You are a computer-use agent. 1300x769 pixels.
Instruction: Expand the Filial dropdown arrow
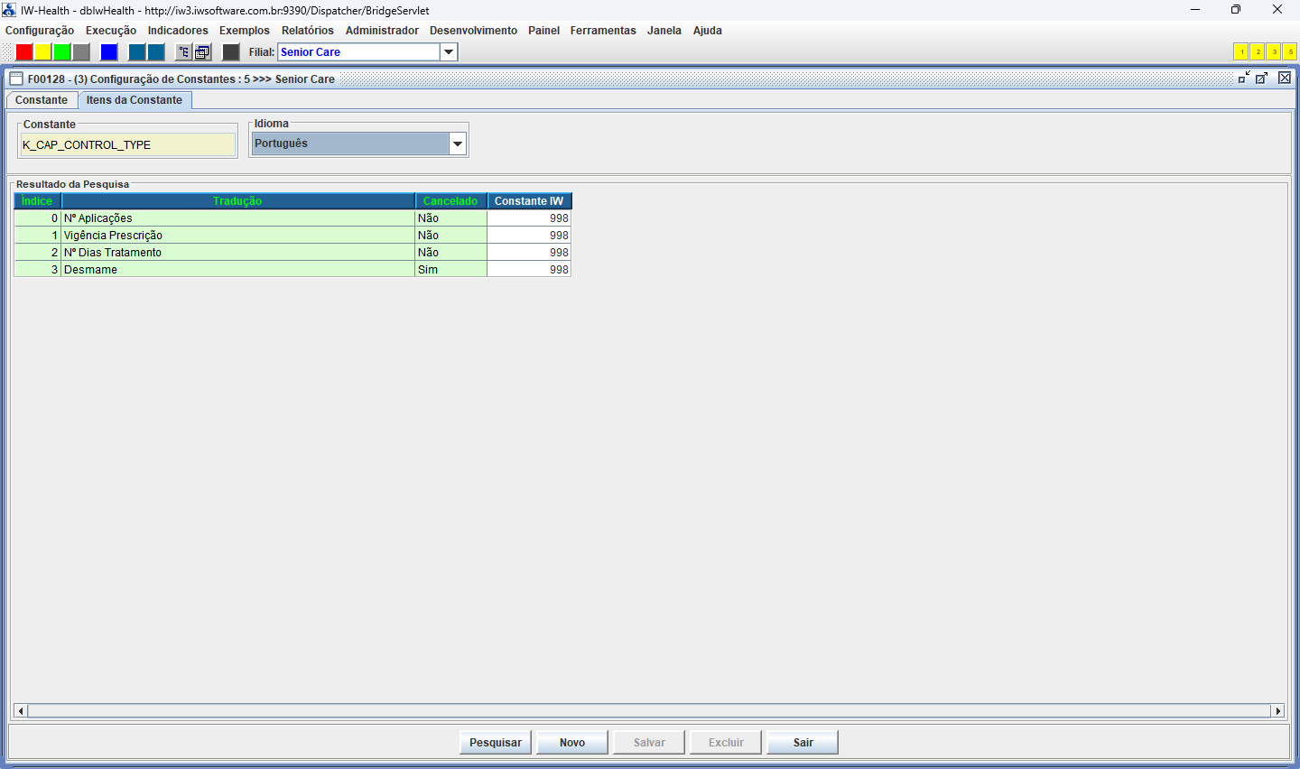tap(449, 52)
